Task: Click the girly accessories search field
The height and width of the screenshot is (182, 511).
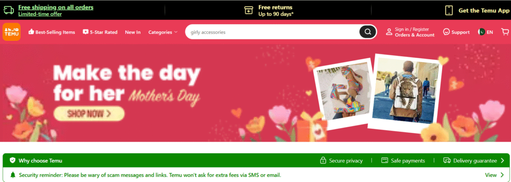Action: pyautogui.click(x=272, y=32)
